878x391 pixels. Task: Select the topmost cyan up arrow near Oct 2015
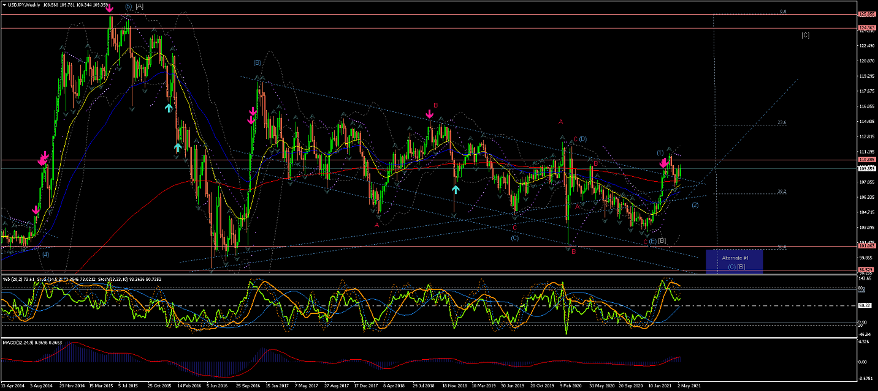coord(169,108)
